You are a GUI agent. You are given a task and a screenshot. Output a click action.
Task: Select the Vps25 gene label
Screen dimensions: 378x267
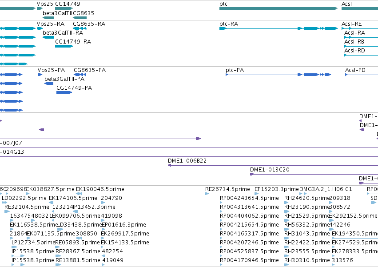pos(45,4)
